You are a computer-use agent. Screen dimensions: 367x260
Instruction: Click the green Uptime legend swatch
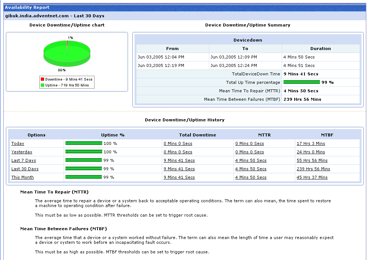tap(42, 85)
